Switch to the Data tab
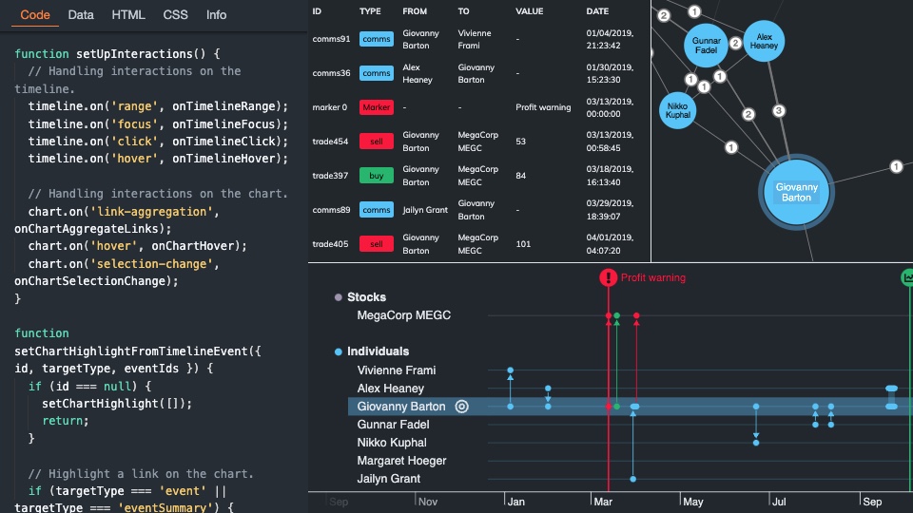 tap(81, 15)
